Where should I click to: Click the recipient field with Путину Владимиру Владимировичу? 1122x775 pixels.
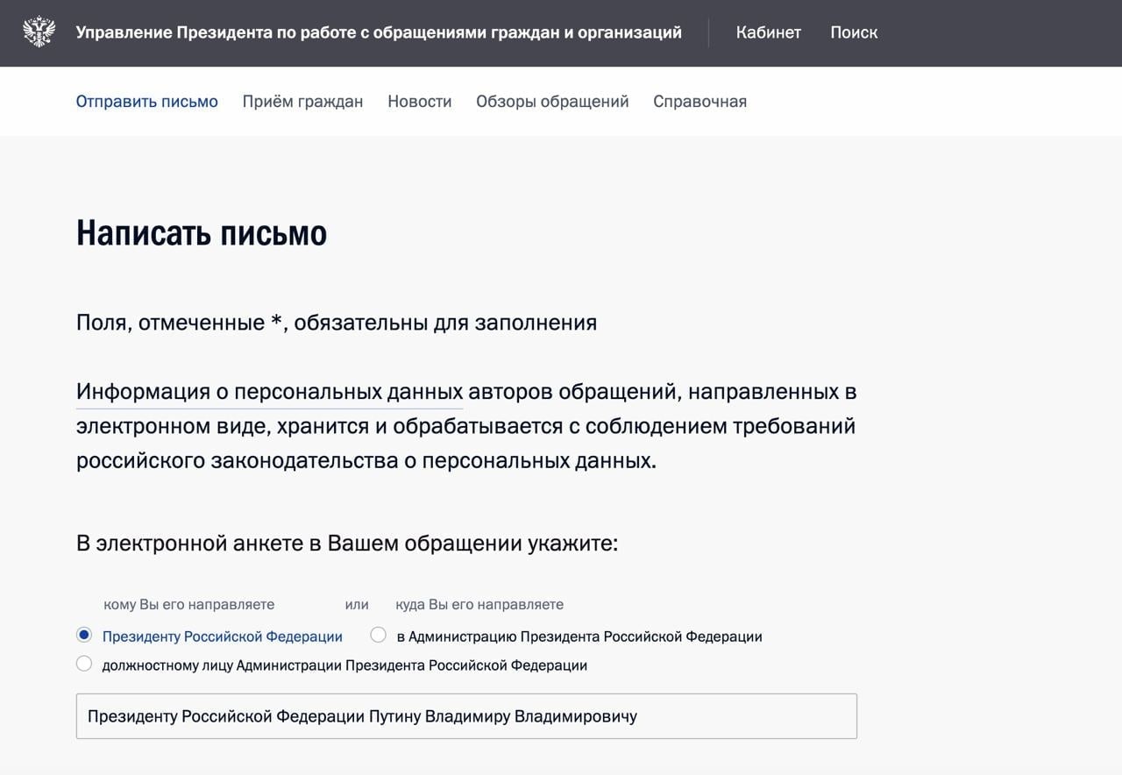466,716
